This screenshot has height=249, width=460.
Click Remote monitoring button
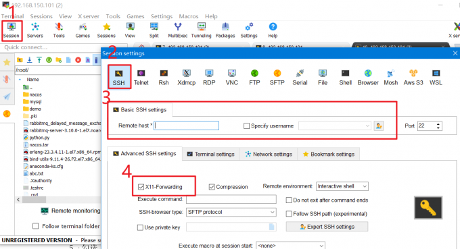[x=70, y=211]
